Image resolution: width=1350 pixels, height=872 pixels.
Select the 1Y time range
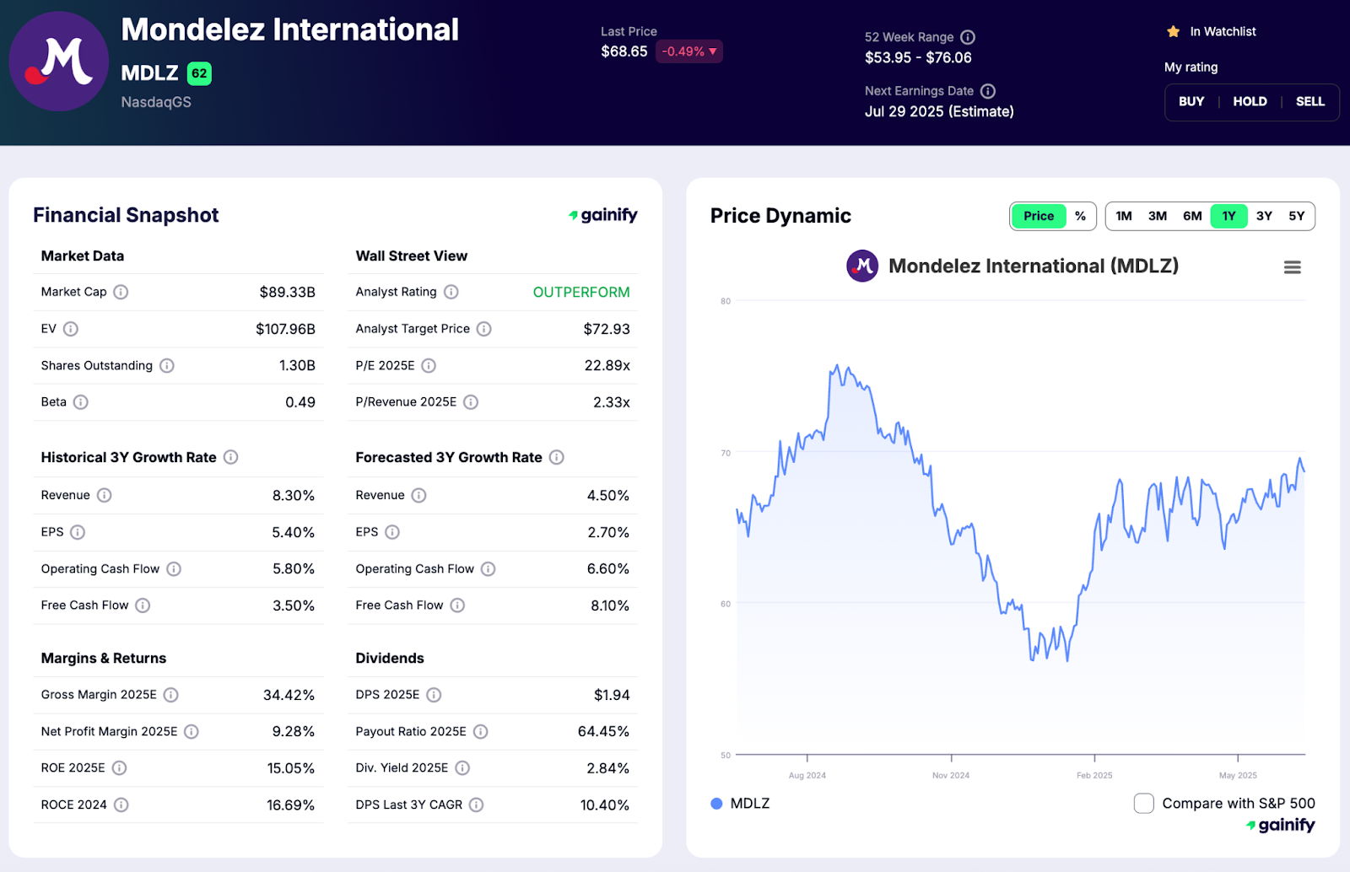pos(1228,216)
